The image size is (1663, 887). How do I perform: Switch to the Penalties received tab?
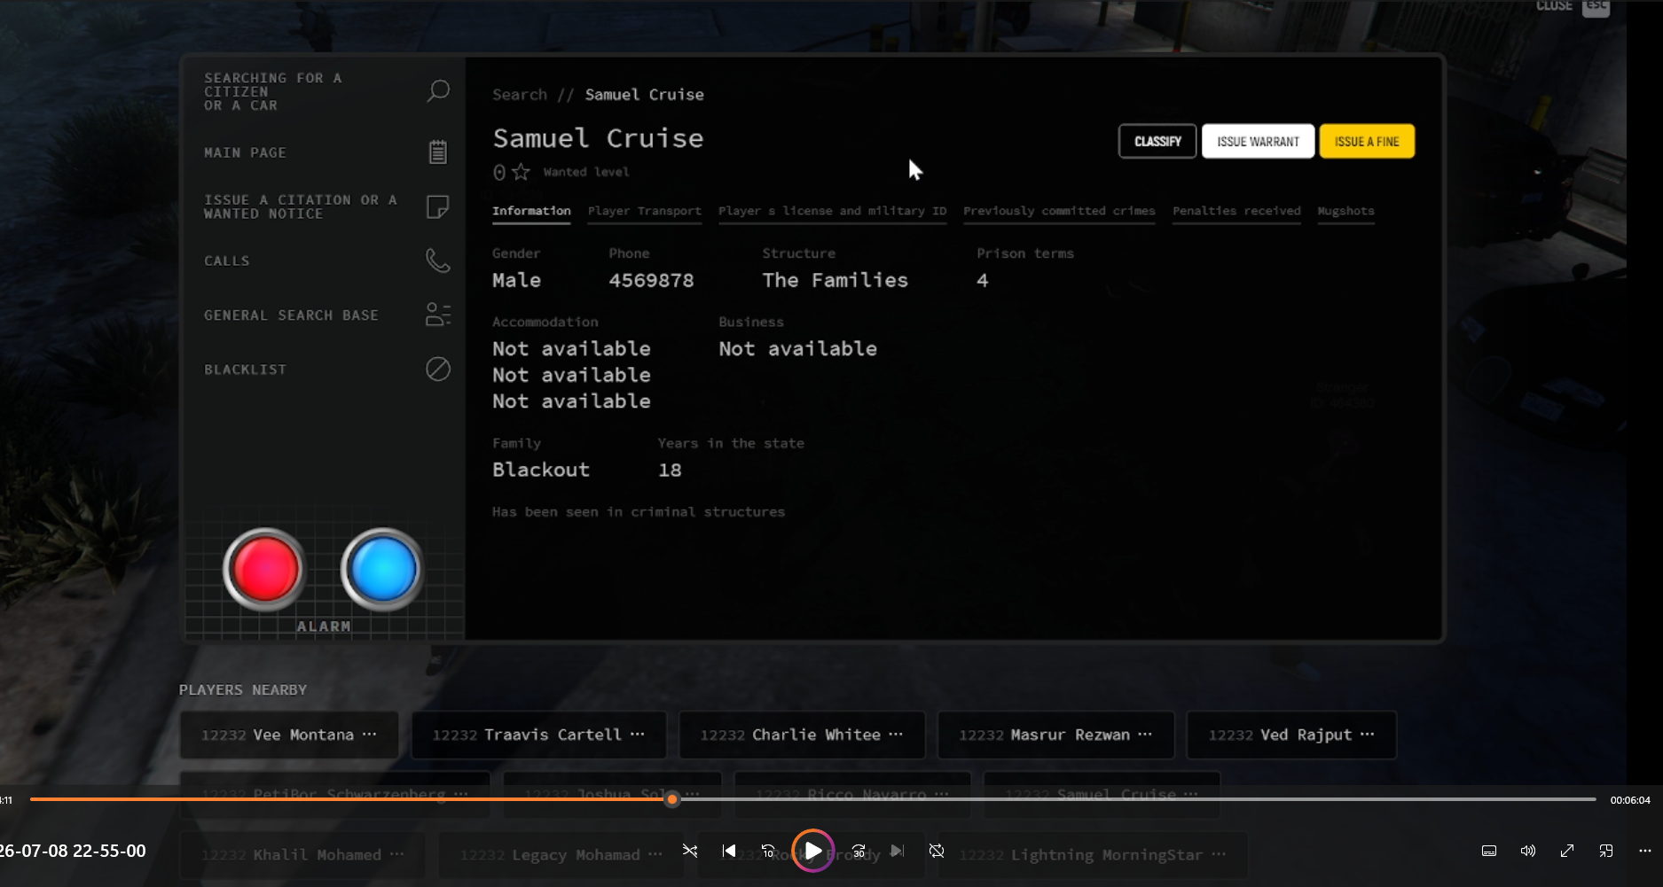(1236, 211)
